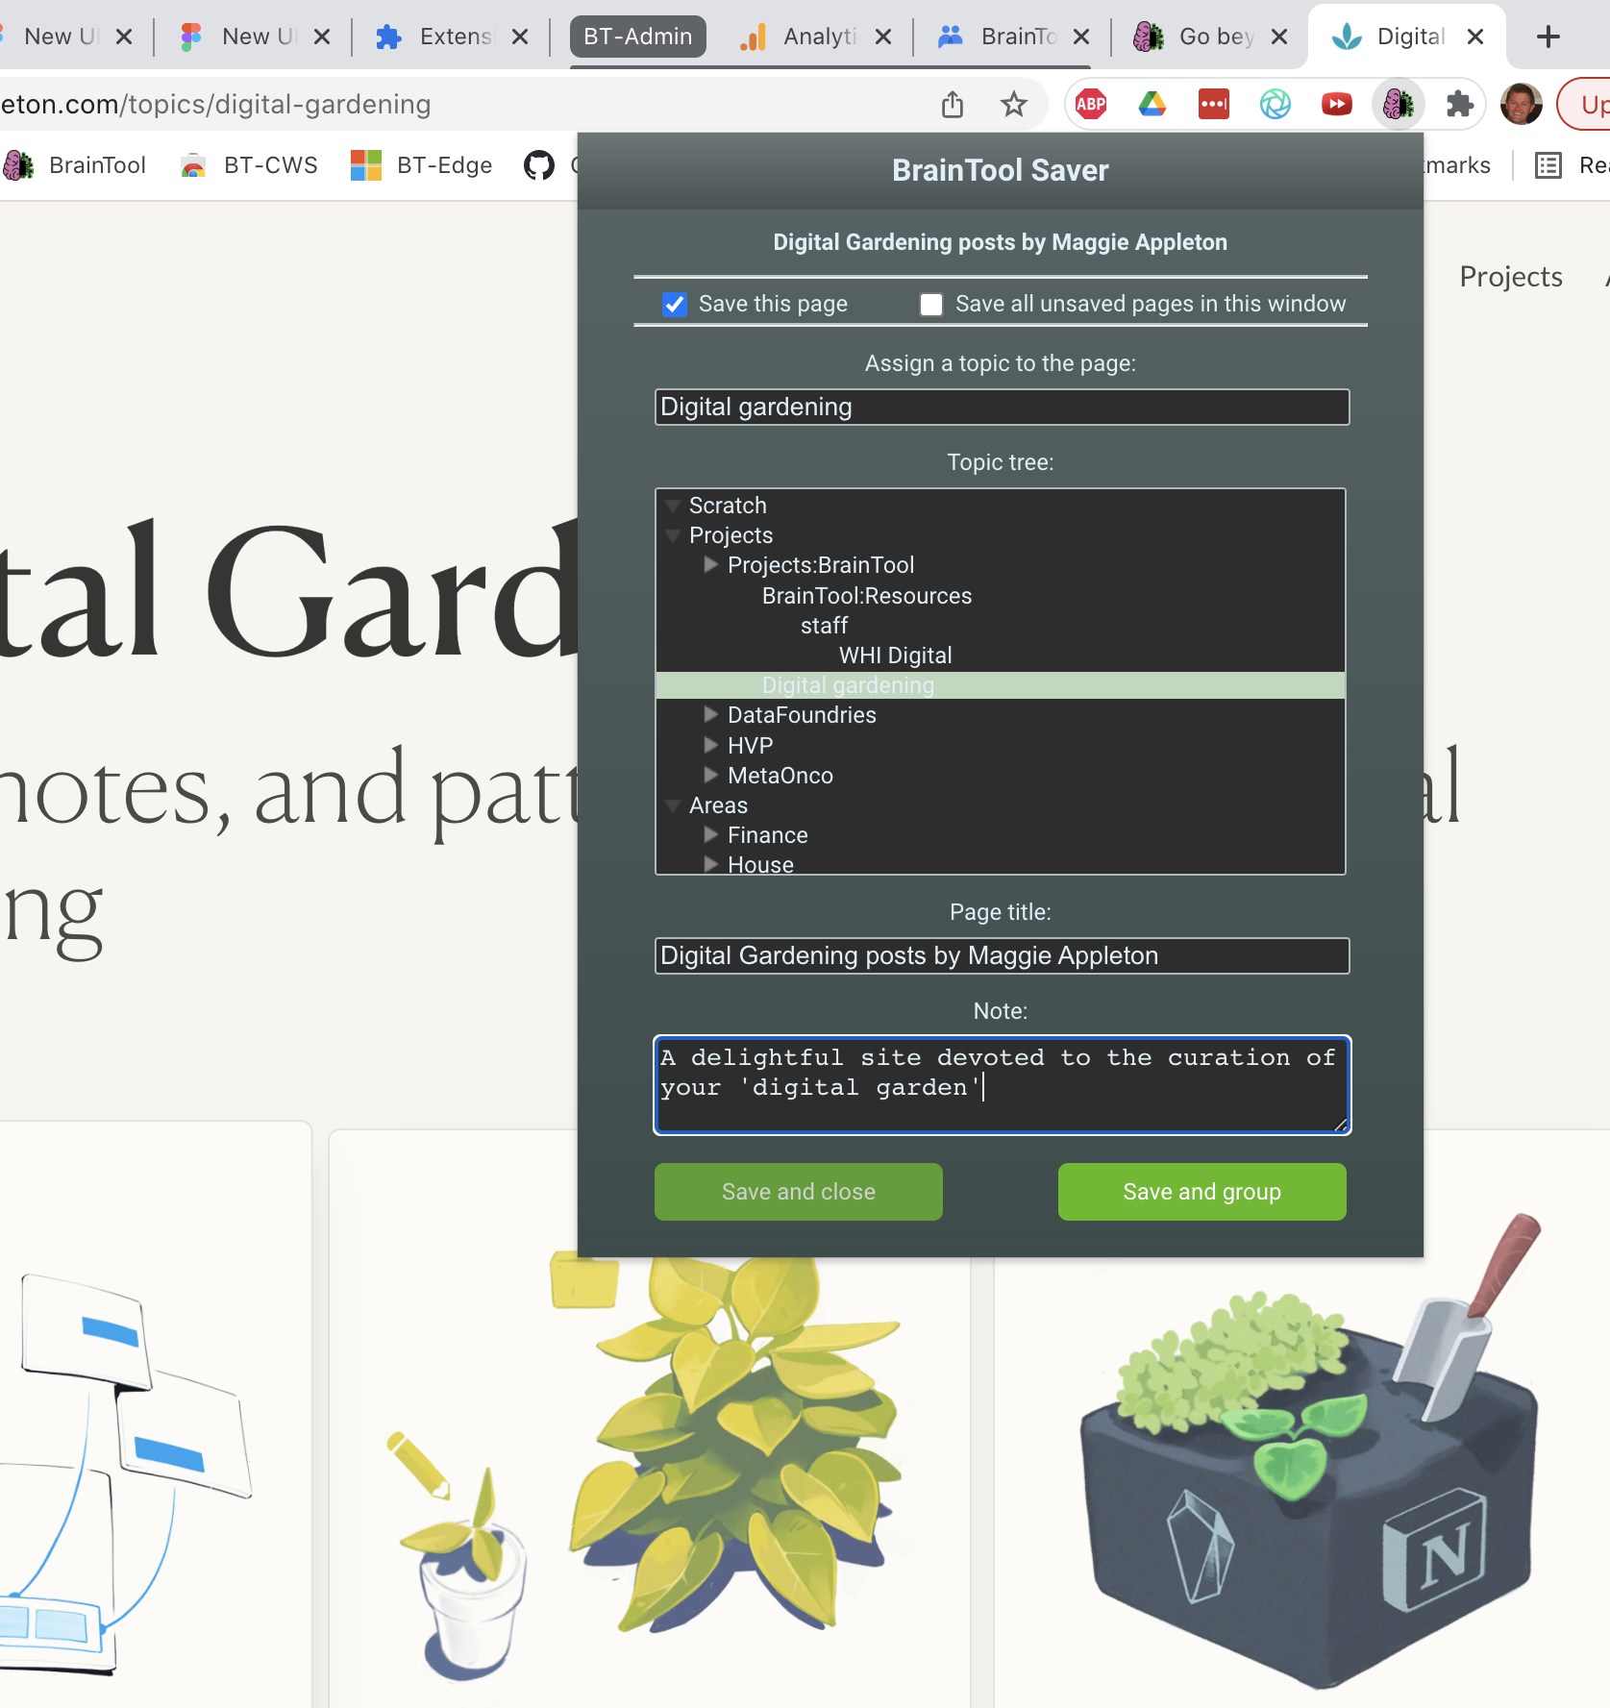The width and height of the screenshot is (1610, 1708).
Task: Expand the HVP node arrow
Action: point(711,745)
